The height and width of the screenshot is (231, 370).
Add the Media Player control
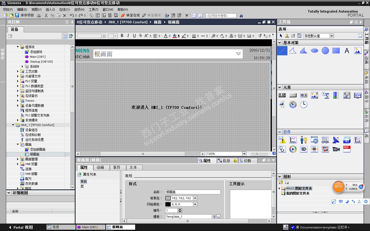[293, 149]
